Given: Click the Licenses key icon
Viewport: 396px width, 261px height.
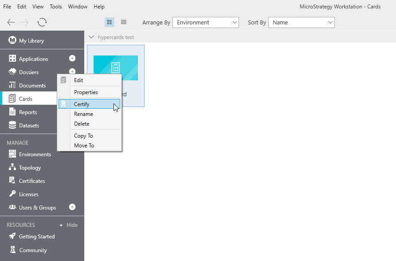Looking at the screenshot, I should (x=12, y=194).
